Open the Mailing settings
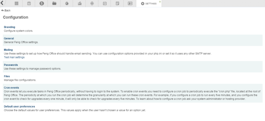Screen dimensions: 265x121 point(8,50)
